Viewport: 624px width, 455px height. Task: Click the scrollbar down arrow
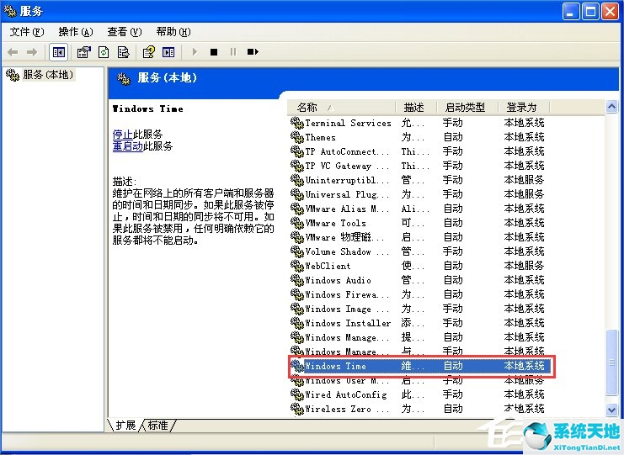click(611, 410)
